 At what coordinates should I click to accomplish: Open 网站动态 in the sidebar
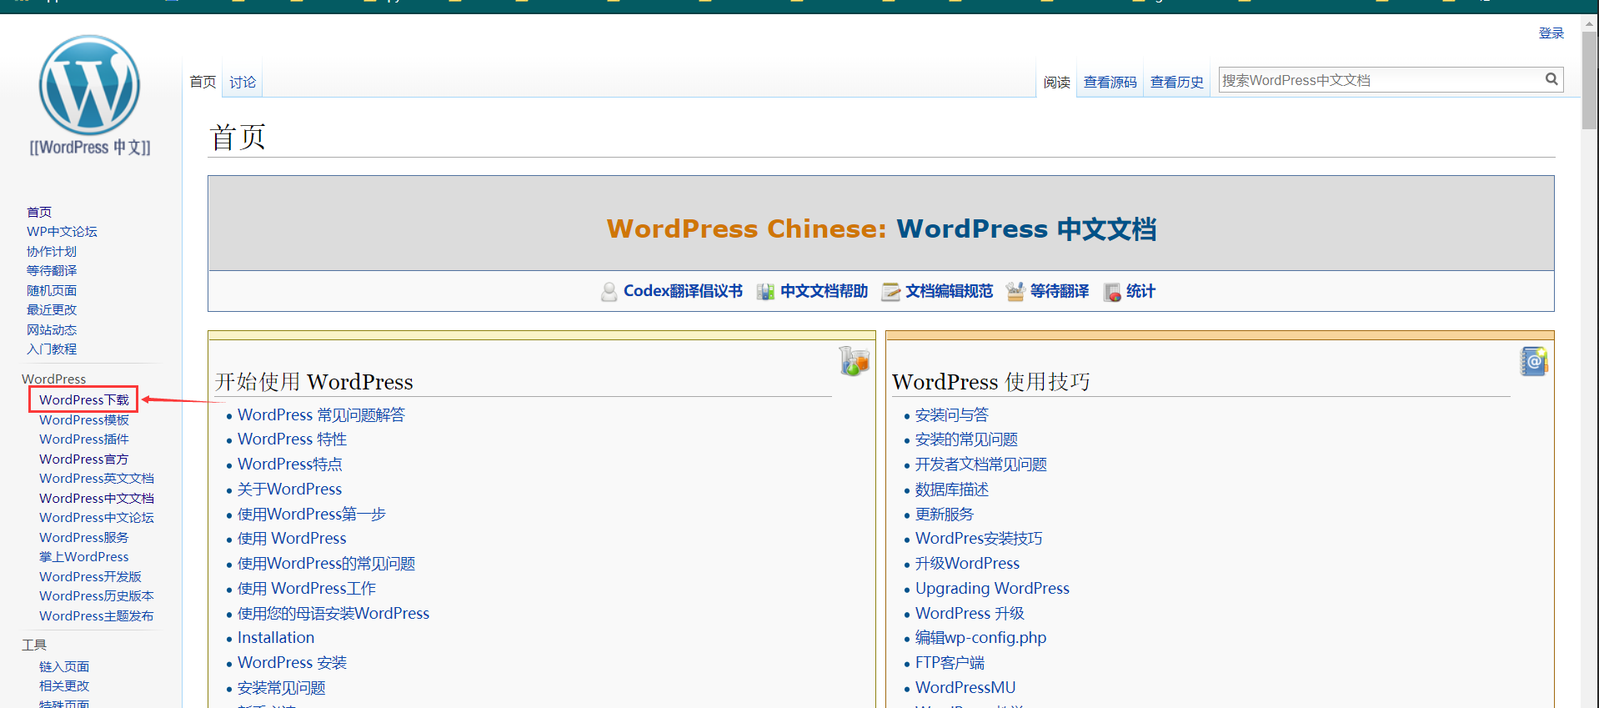[52, 329]
